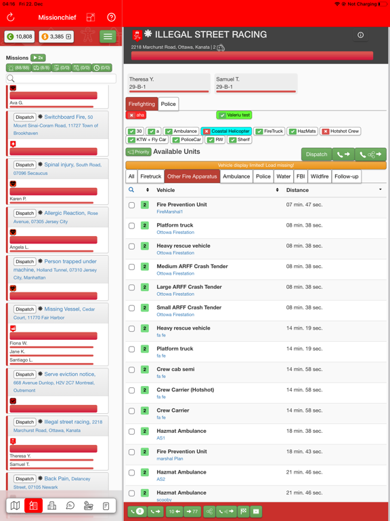Image resolution: width=390 pixels, height=521 pixels.
Task: Open the dropdown caret at right of Distance header
Action: [x=380, y=189]
